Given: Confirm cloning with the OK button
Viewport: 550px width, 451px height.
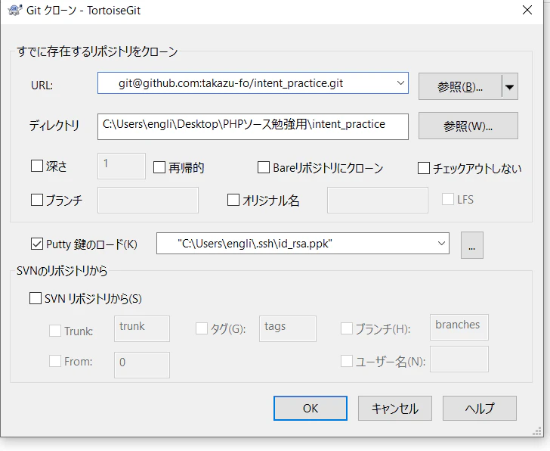Looking at the screenshot, I should 311,408.
